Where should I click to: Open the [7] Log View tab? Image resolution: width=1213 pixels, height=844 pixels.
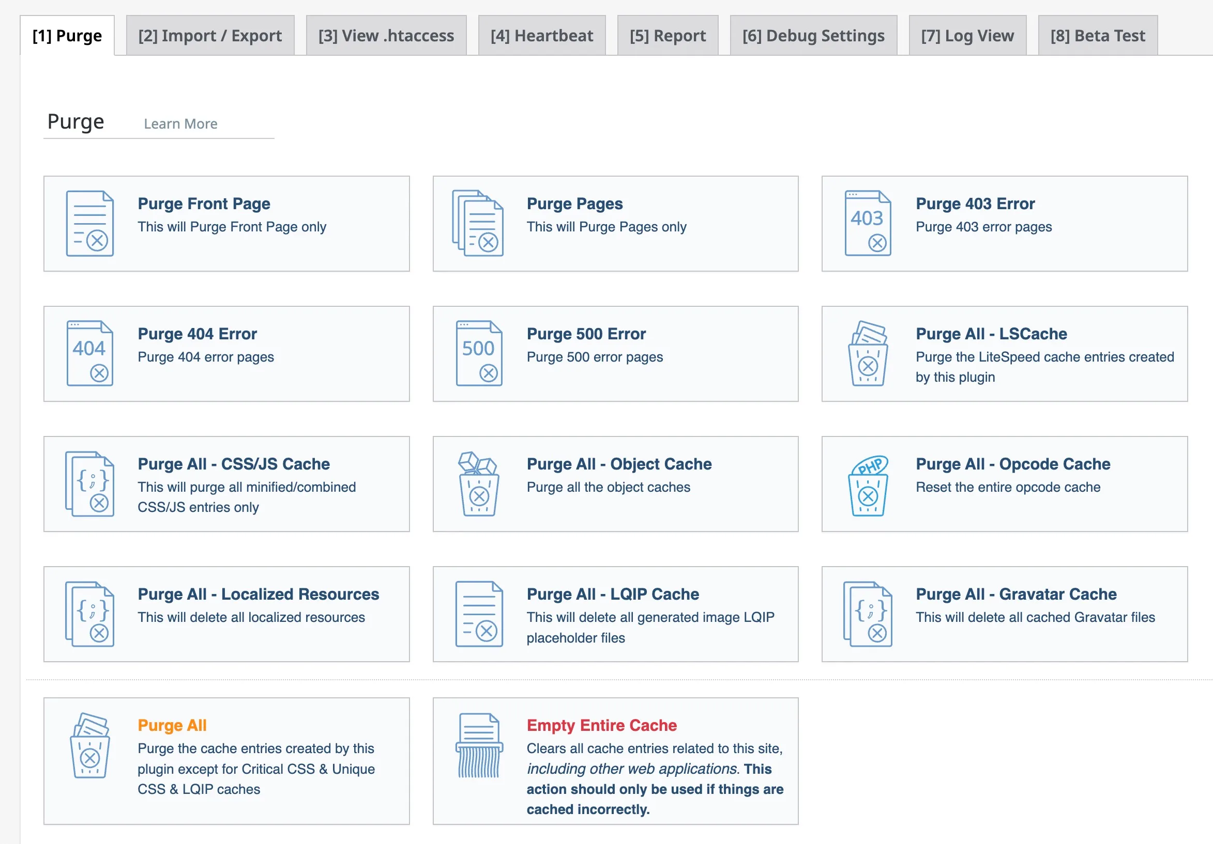967,35
